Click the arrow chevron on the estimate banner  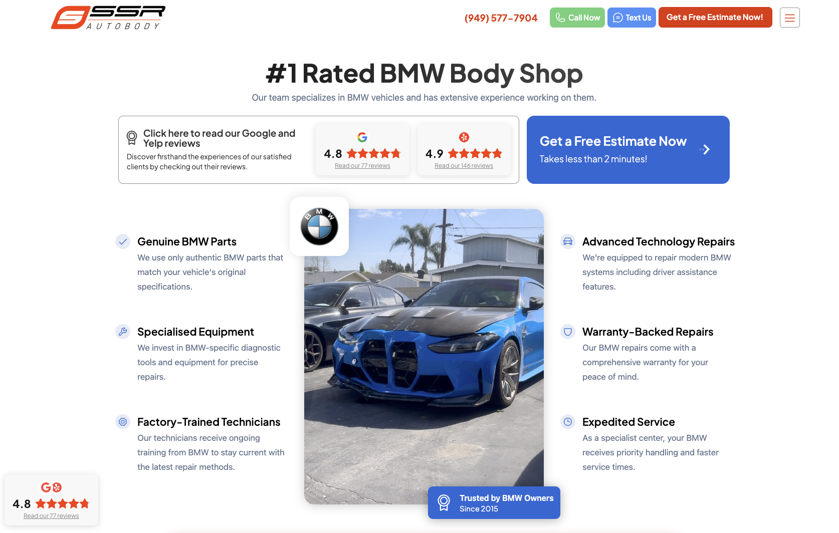(x=706, y=149)
